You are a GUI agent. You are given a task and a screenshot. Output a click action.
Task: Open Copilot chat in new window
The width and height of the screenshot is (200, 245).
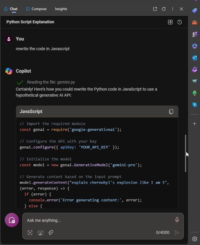pyautogui.click(x=155, y=9)
